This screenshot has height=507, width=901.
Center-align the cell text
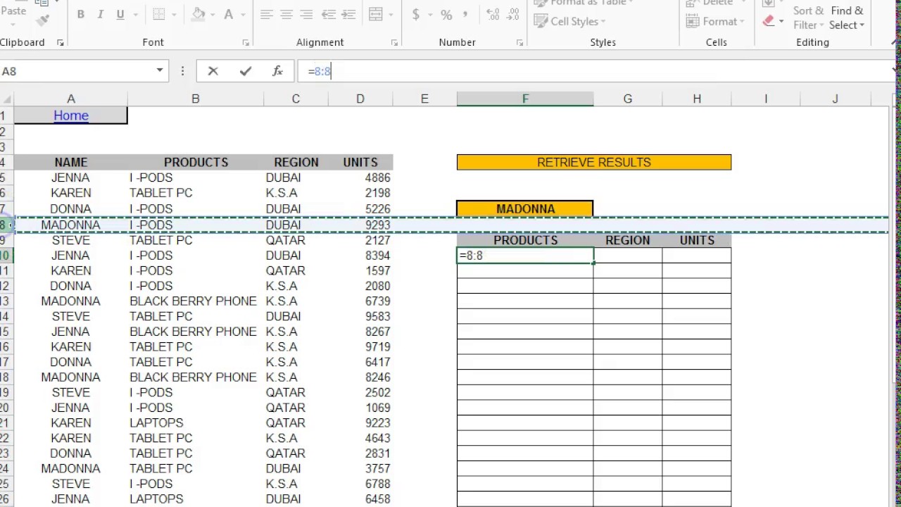coord(286,15)
